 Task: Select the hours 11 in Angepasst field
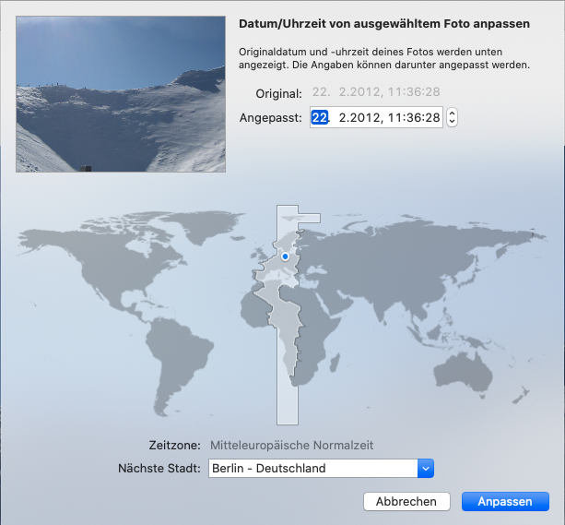394,117
